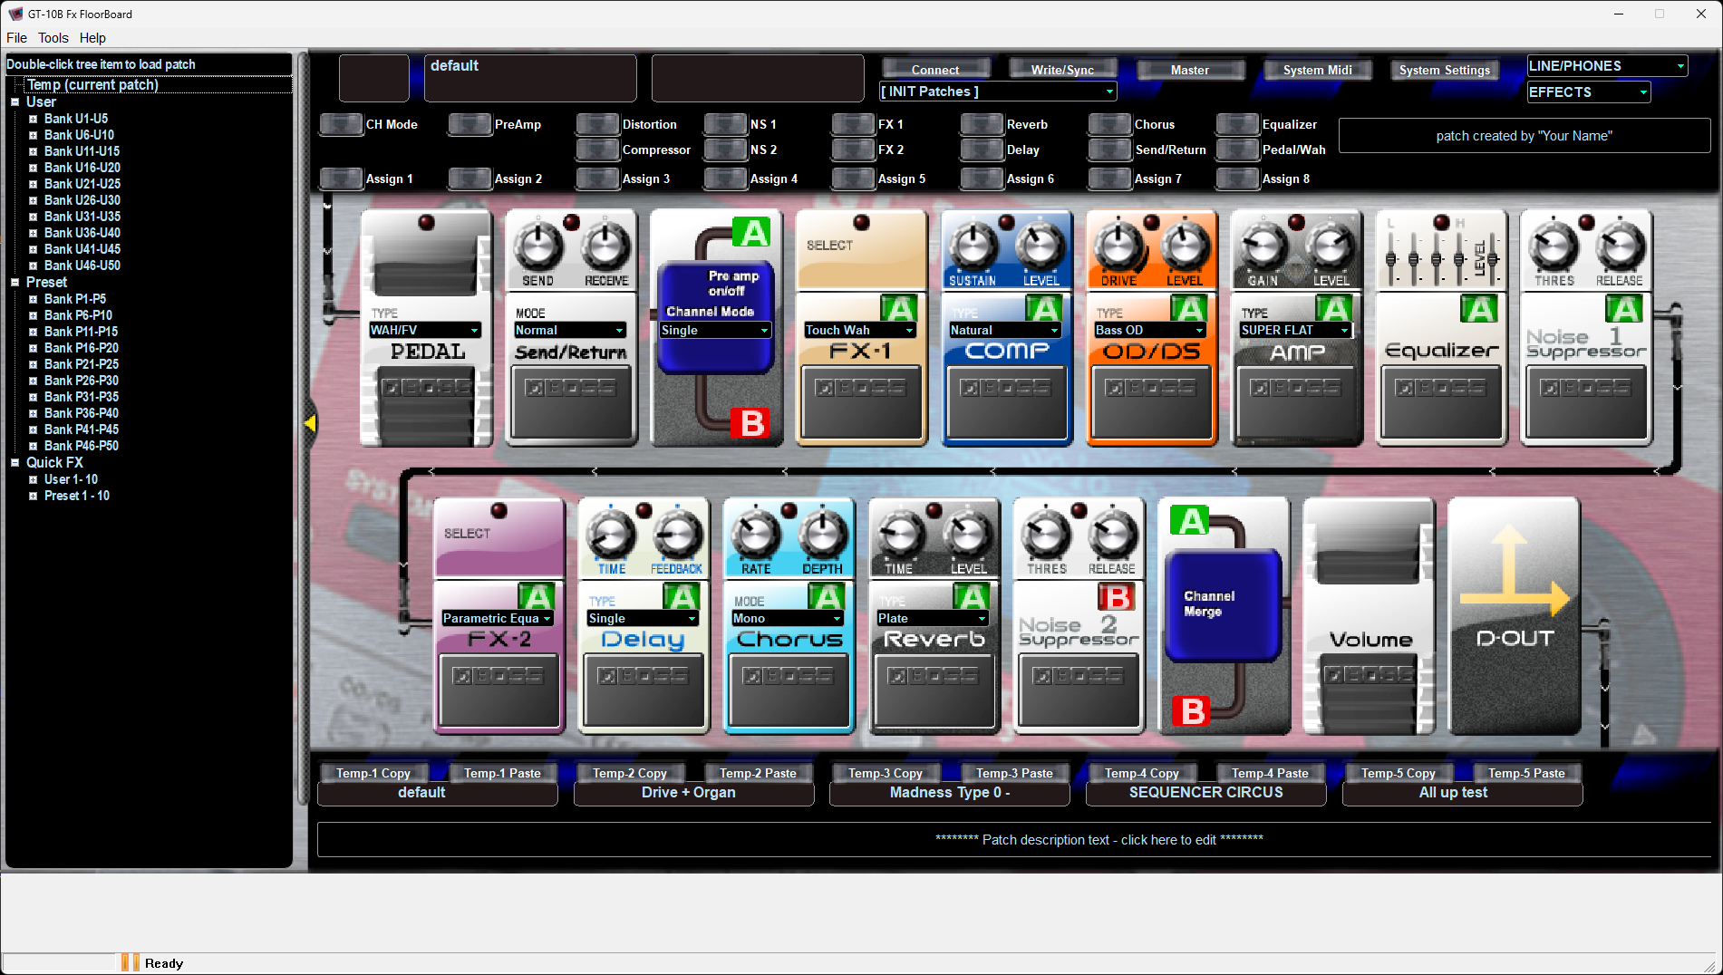
Task: Click the Delay pedal footswitch
Action: point(644,691)
